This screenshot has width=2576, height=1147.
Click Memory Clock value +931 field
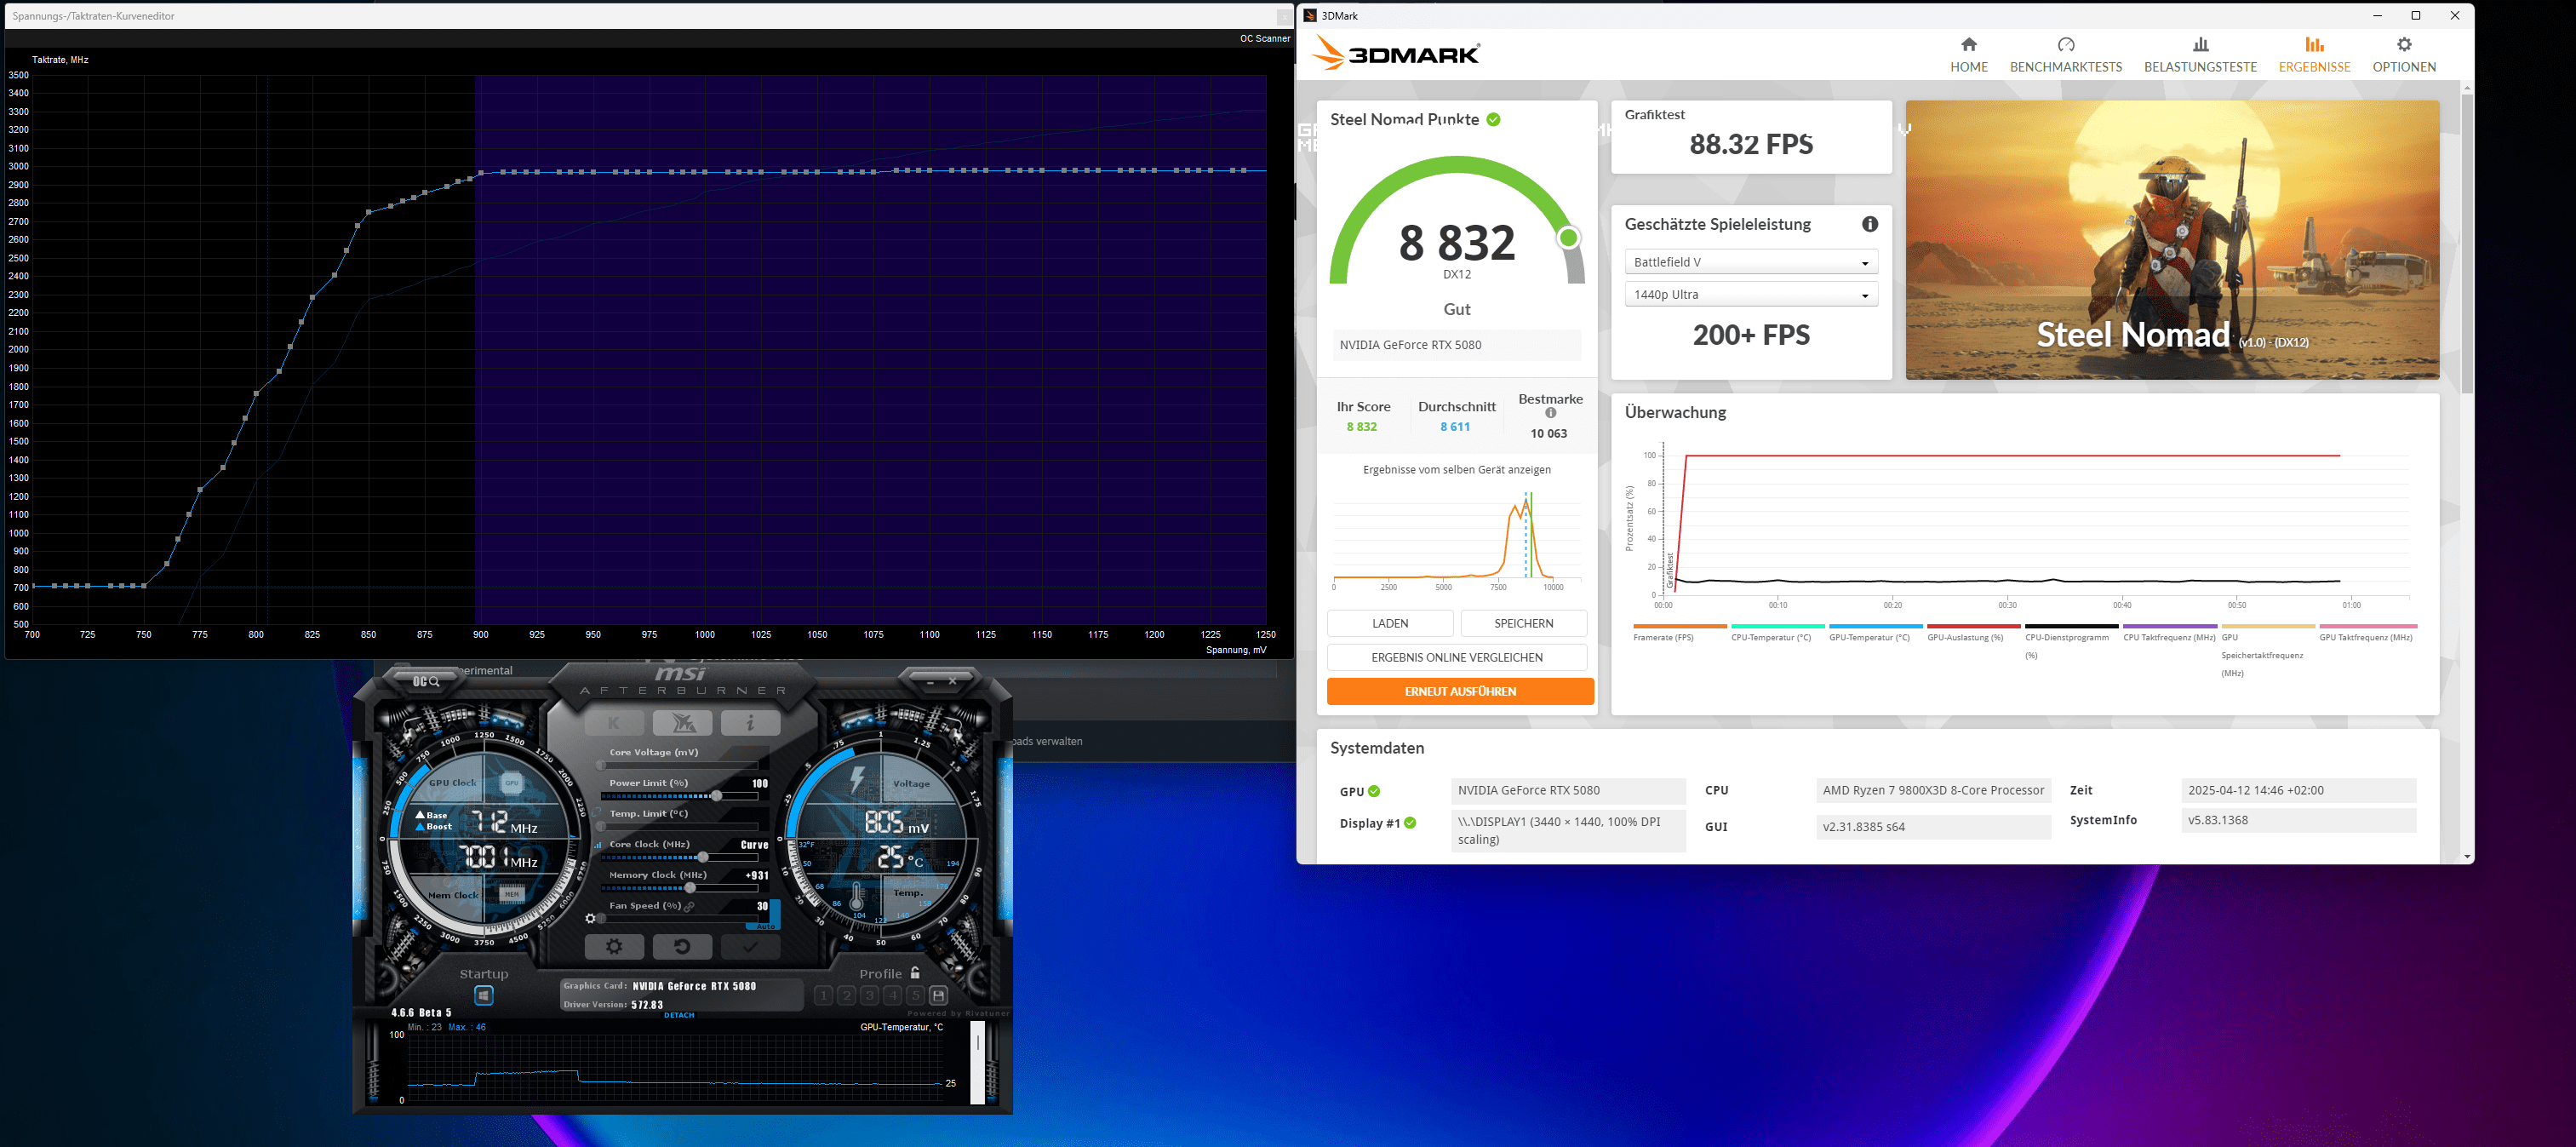tap(757, 875)
